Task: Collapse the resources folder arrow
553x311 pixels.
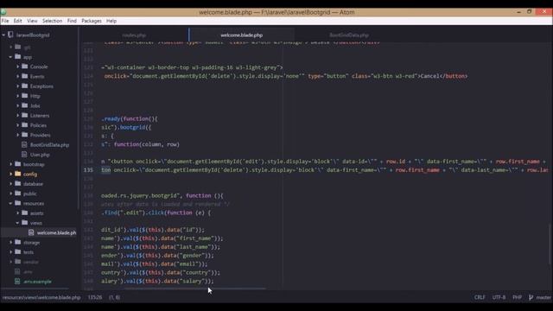Action: pyautogui.click(x=10, y=203)
